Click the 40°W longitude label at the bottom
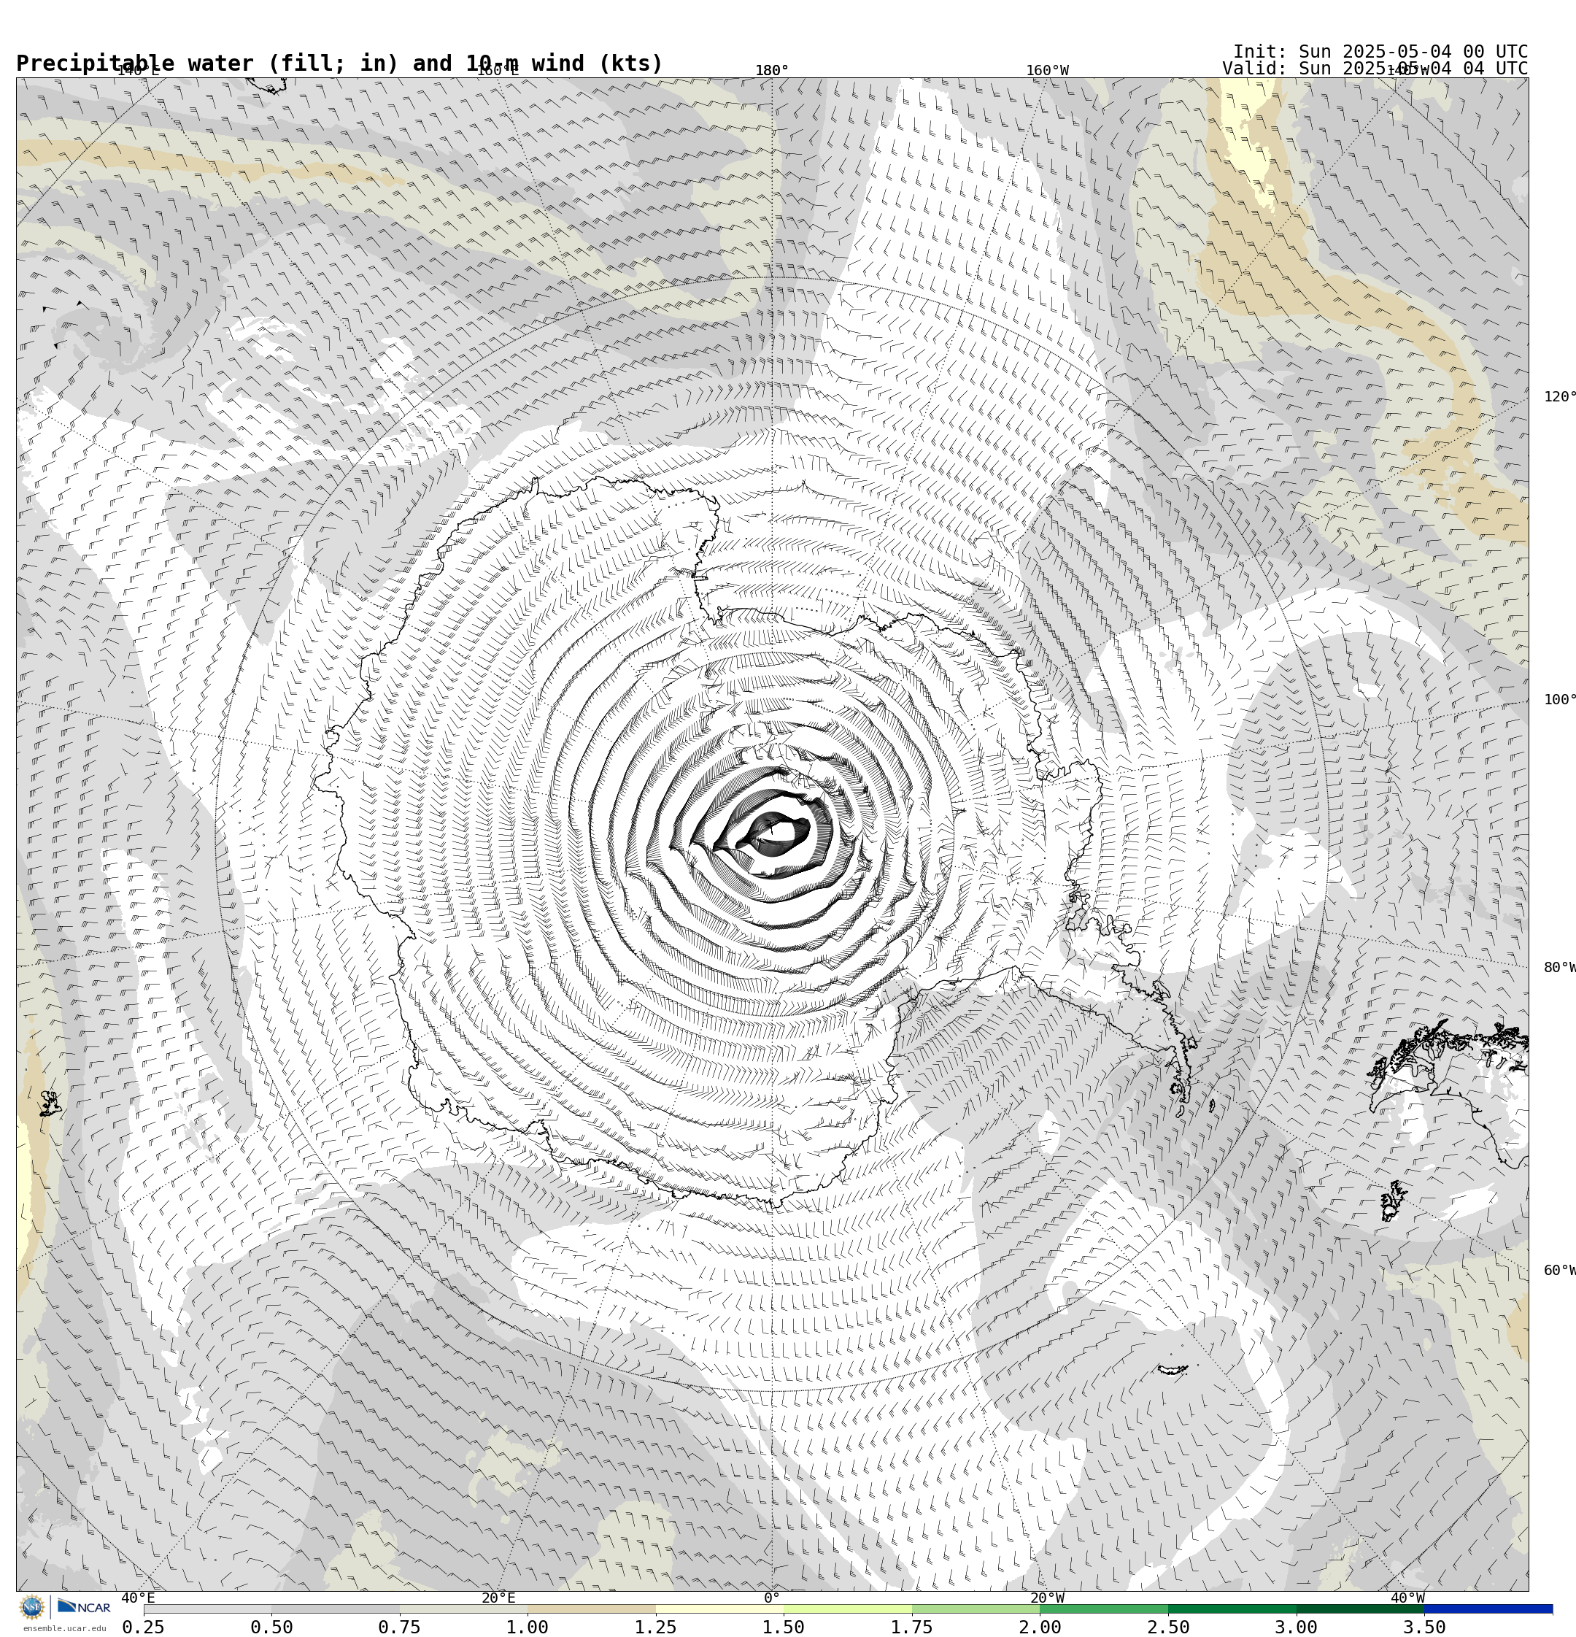The width and height of the screenshot is (1576, 1637). [1407, 1598]
